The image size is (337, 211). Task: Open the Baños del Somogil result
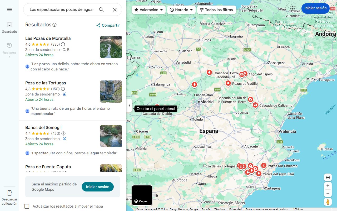[x=44, y=127]
